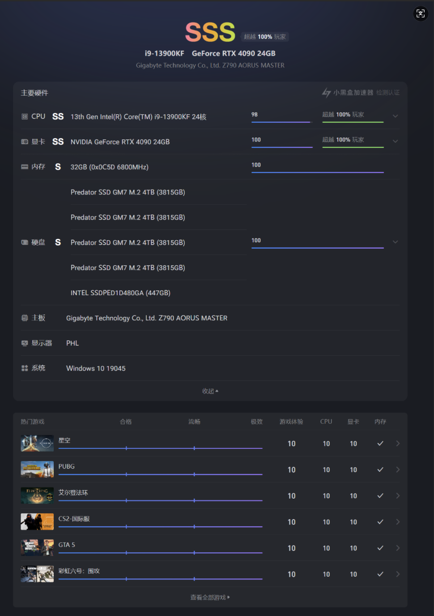Click the CPU chip icon
Image resolution: width=434 pixels, height=616 pixels.
pyautogui.click(x=25, y=116)
